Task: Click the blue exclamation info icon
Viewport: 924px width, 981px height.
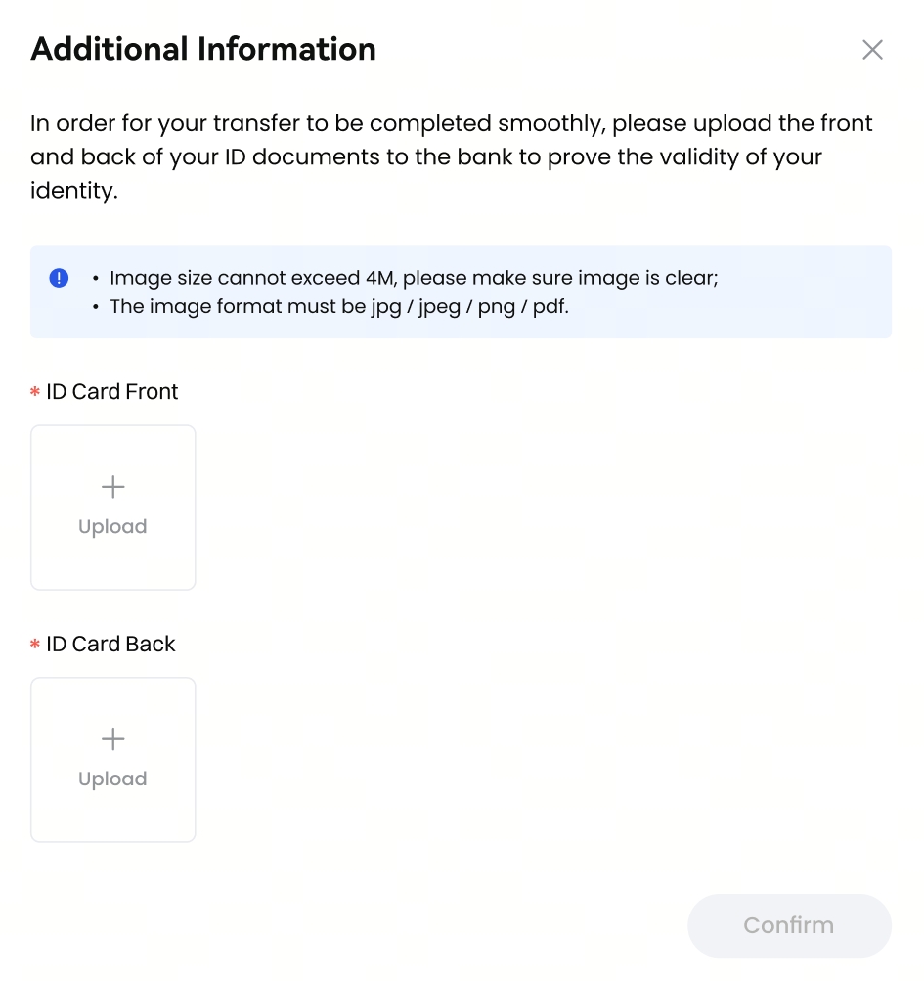Action: (x=59, y=278)
